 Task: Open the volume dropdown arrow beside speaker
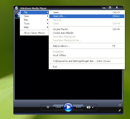point(93,108)
